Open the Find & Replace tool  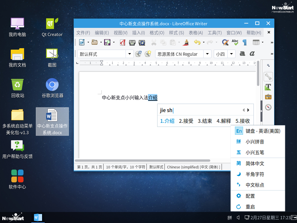coord(225,42)
